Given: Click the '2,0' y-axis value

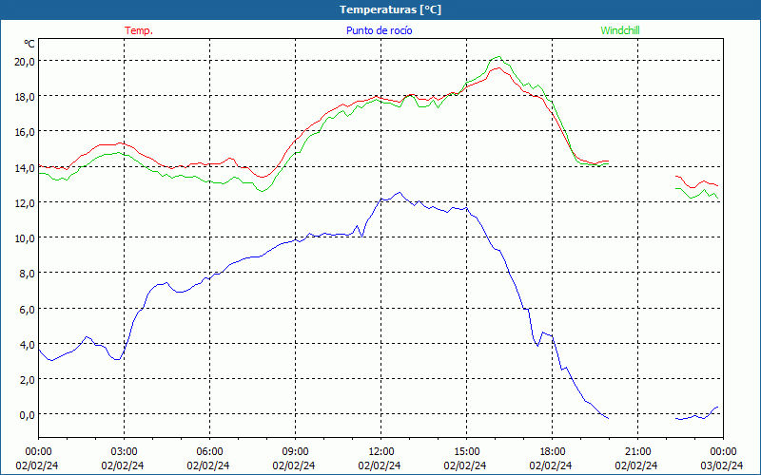Looking at the screenshot, I should [28, 380].
